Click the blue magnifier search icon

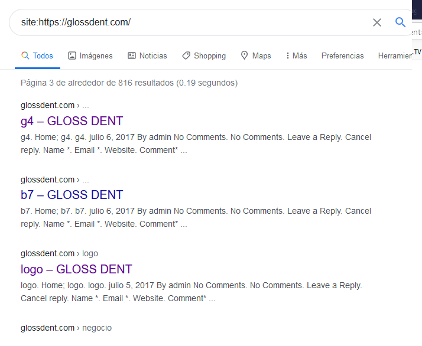pyautogui.click(x=400, y=22)
